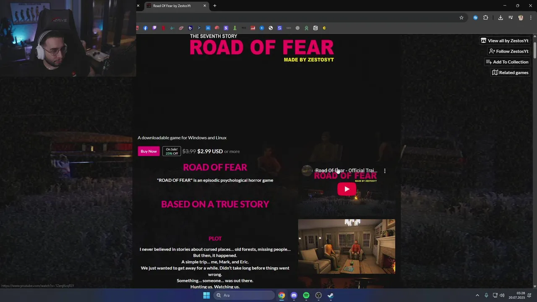Image resolution: width=537 pixels, height=302 pixels.
Task: Open the Facebook bookmark
Action: click(x=146, y=28)
